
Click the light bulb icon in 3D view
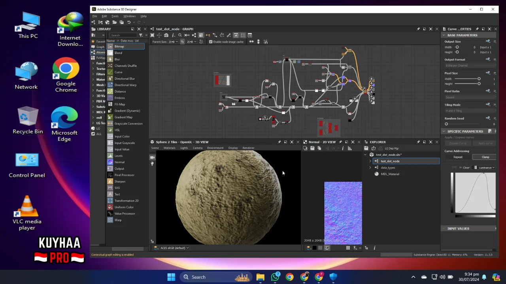[153, 163]
